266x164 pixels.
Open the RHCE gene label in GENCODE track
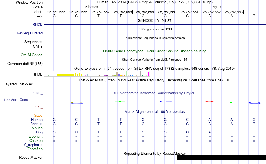(x=37, y=24)
